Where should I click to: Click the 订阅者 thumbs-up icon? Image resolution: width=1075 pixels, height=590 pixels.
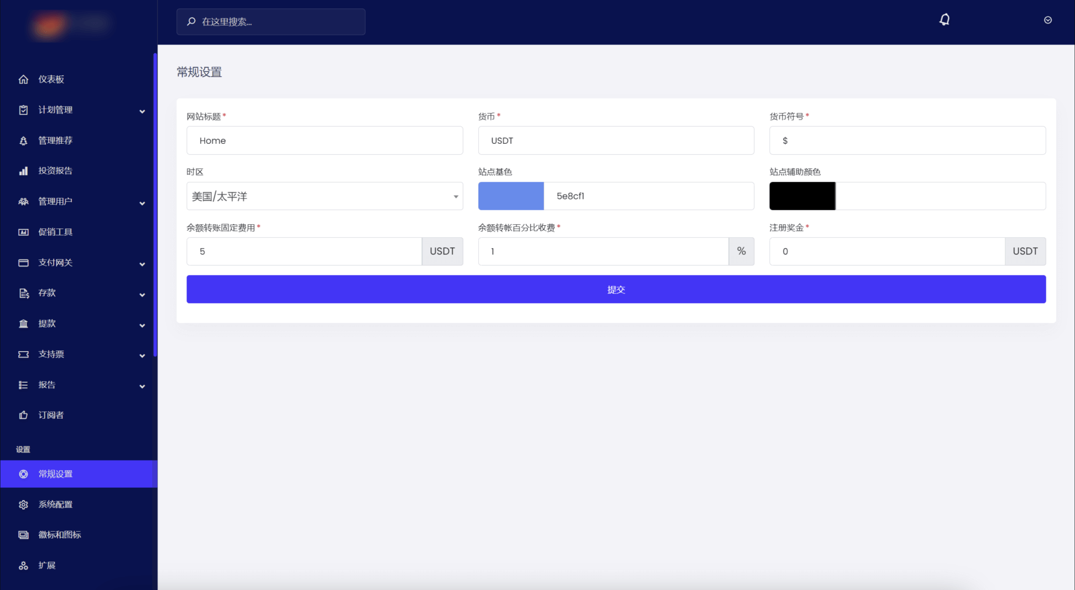click(23, 415)
